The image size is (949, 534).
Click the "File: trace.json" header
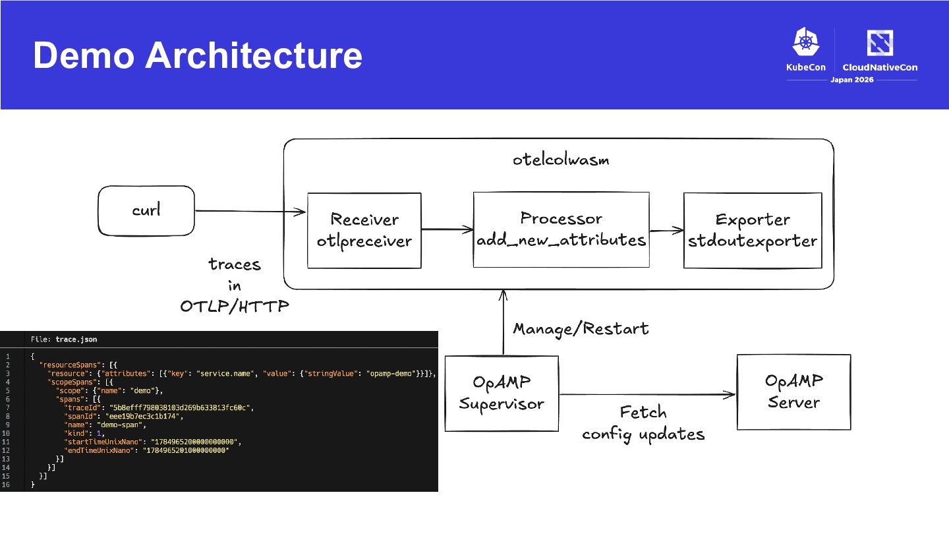(64, 340)
